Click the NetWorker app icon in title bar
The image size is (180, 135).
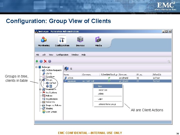pyautogui.click(x=36, y=31)
